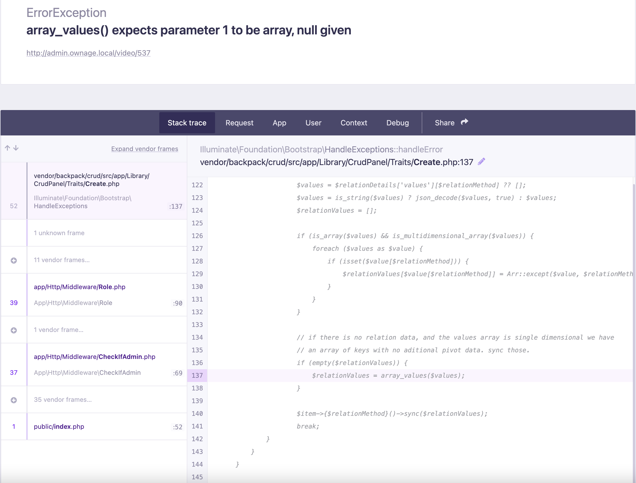636x483 pixels.
Task: Click the down arrow frame navigator
Action: (16, 148)
